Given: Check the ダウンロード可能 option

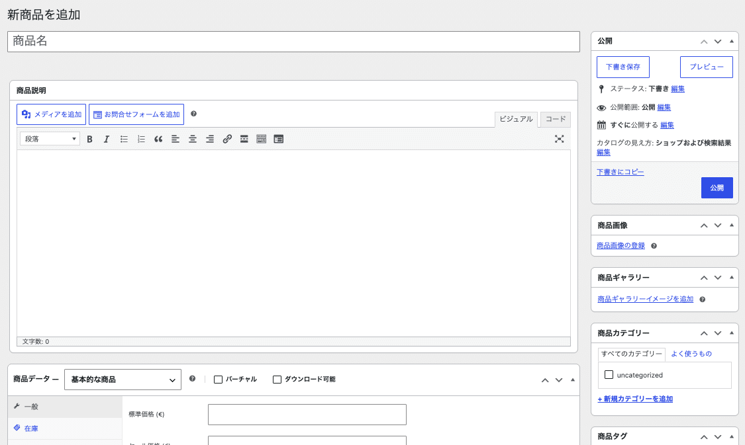Looking at the screenshot, I should pyautogui.click(x=277, y=380).
